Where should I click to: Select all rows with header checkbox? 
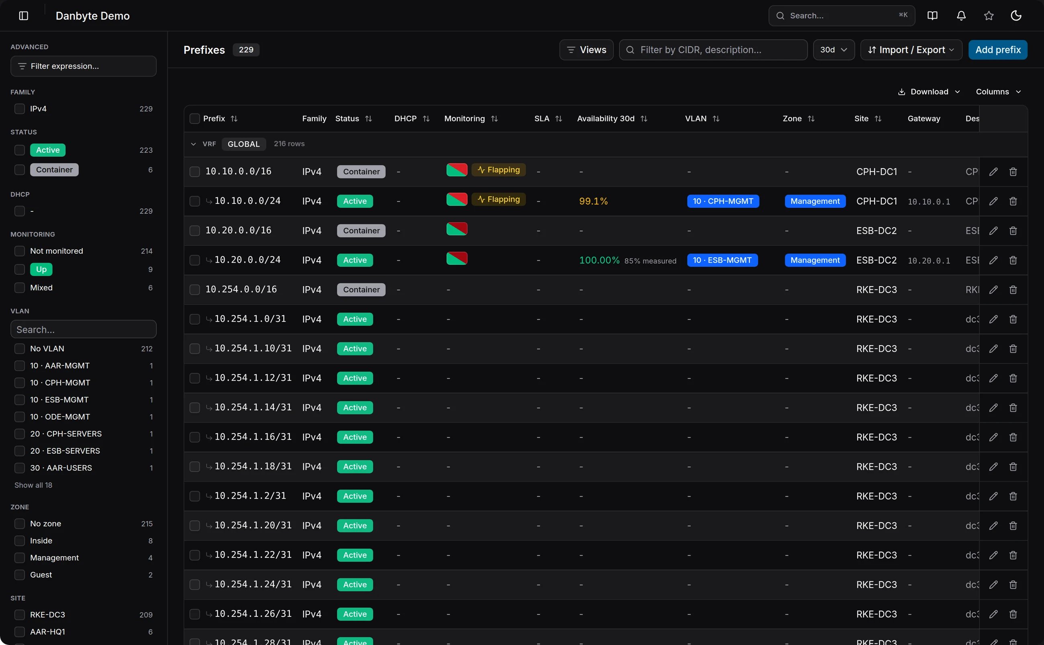click(x=195, y=119)
